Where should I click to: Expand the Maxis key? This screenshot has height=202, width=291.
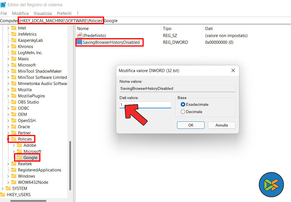pos(8,59)
